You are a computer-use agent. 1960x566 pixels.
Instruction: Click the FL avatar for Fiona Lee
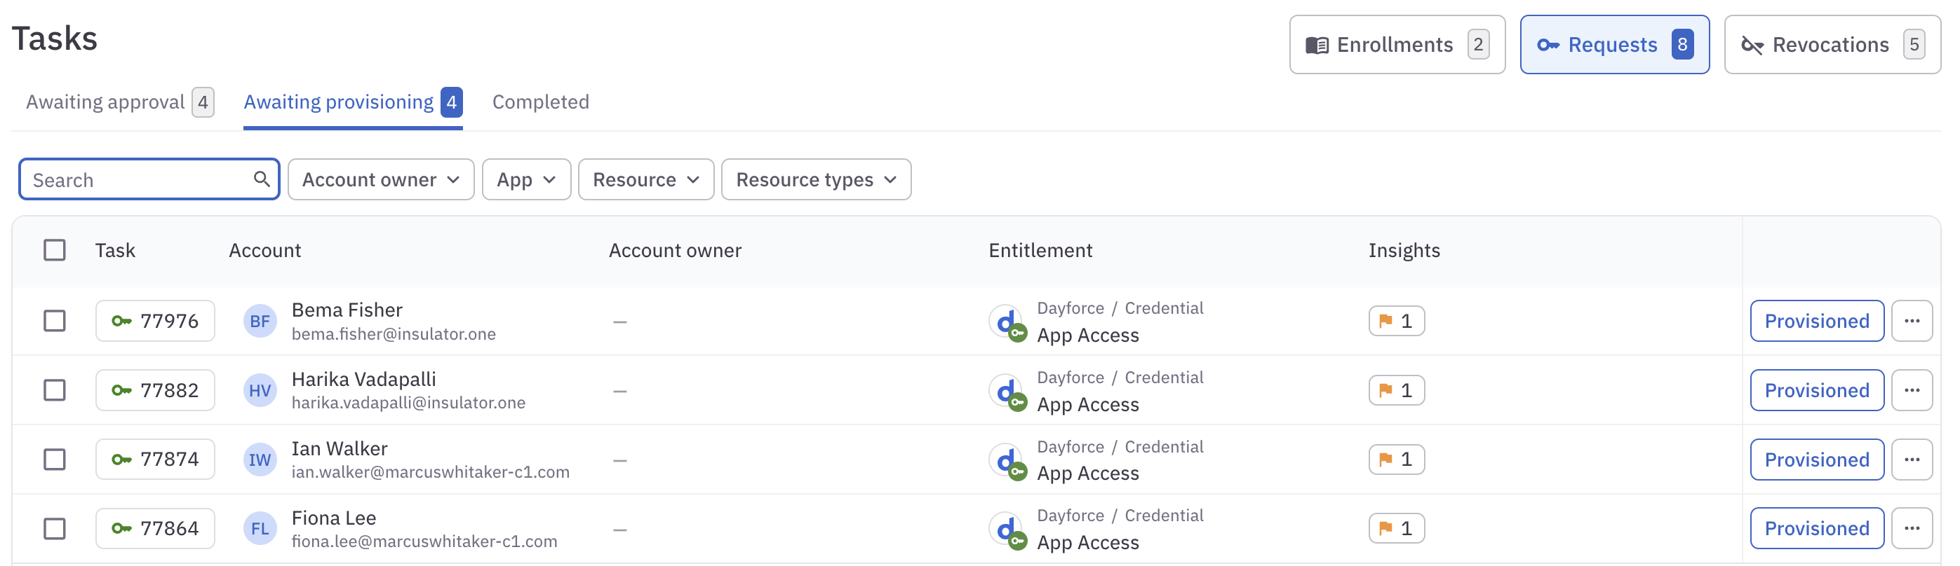click(x=260, y=529)
